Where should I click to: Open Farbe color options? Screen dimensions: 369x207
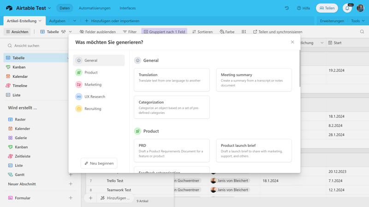(x=227, y=32)
